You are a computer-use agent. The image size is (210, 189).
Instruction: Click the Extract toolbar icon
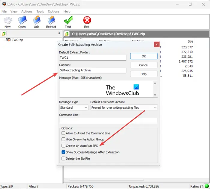(x=51, y=22)
